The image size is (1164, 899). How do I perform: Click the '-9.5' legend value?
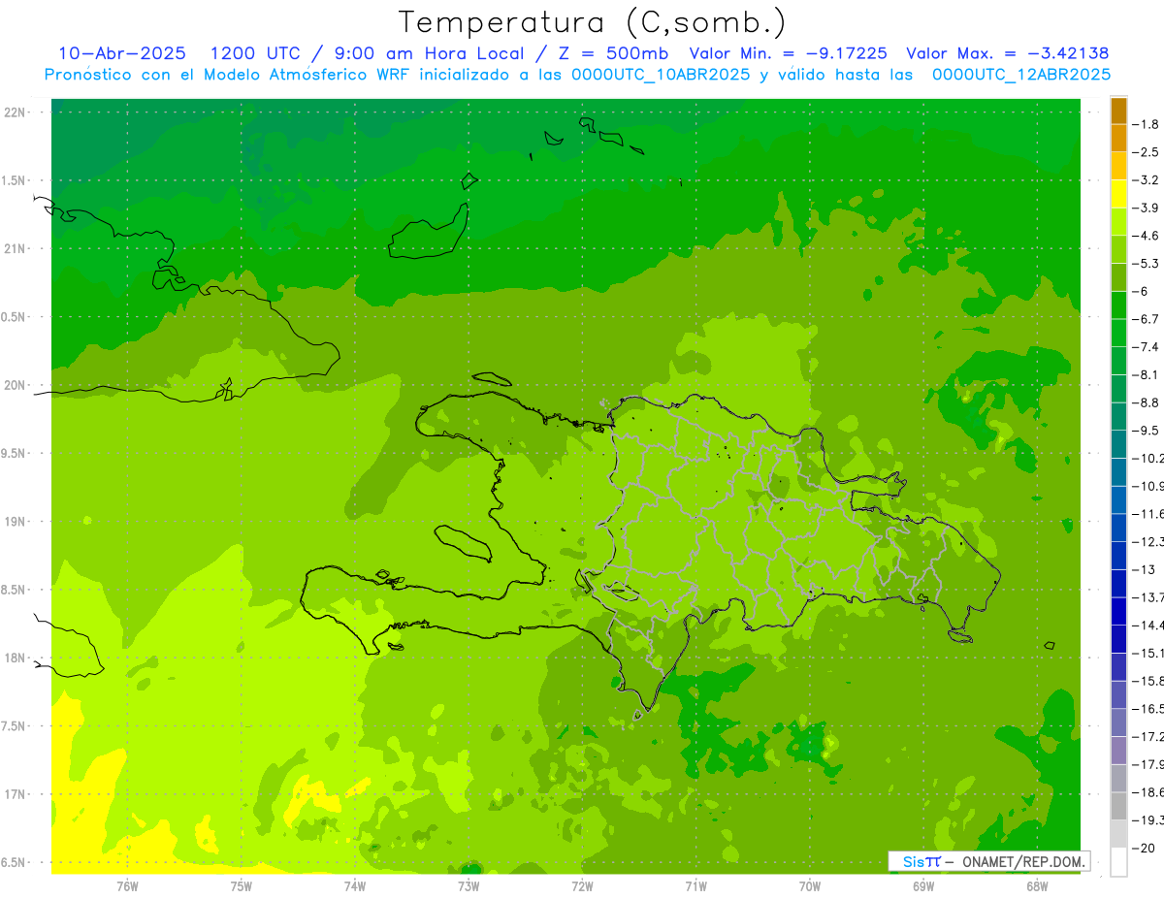1147,431
